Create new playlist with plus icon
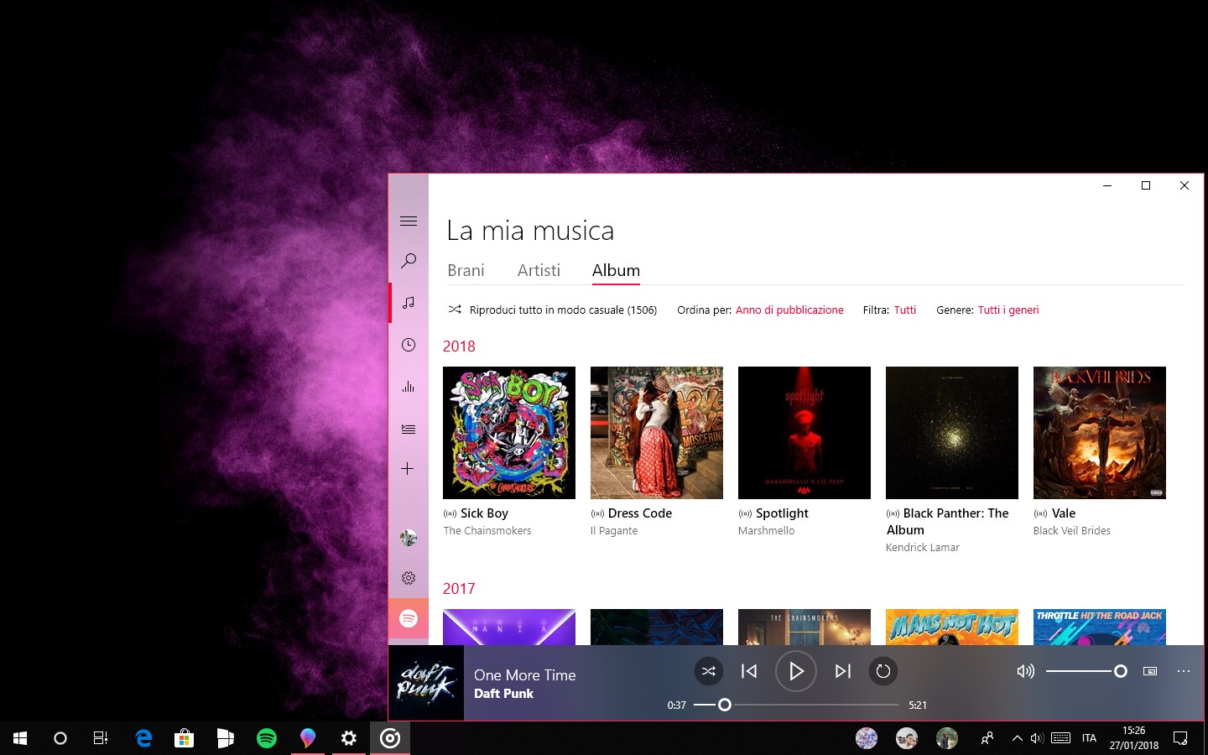1208x755 pixels. pos(408,469)
